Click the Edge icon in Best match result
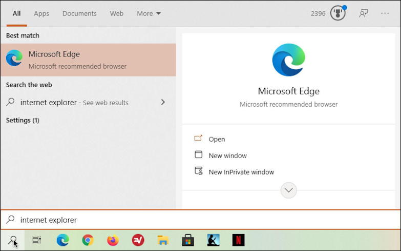 (x=14, y=58)
